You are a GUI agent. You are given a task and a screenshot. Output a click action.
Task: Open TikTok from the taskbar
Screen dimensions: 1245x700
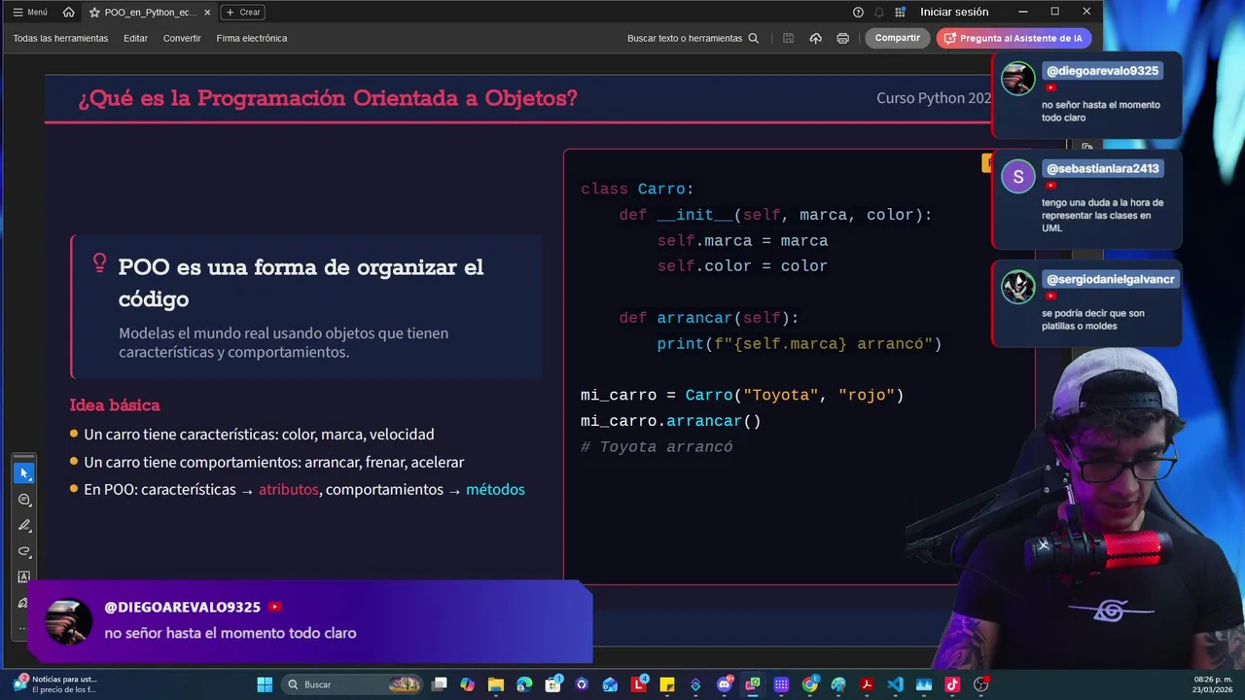click(952, 684)
